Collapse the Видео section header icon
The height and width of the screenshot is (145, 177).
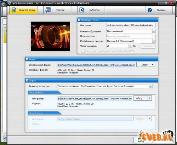[27, 59]
